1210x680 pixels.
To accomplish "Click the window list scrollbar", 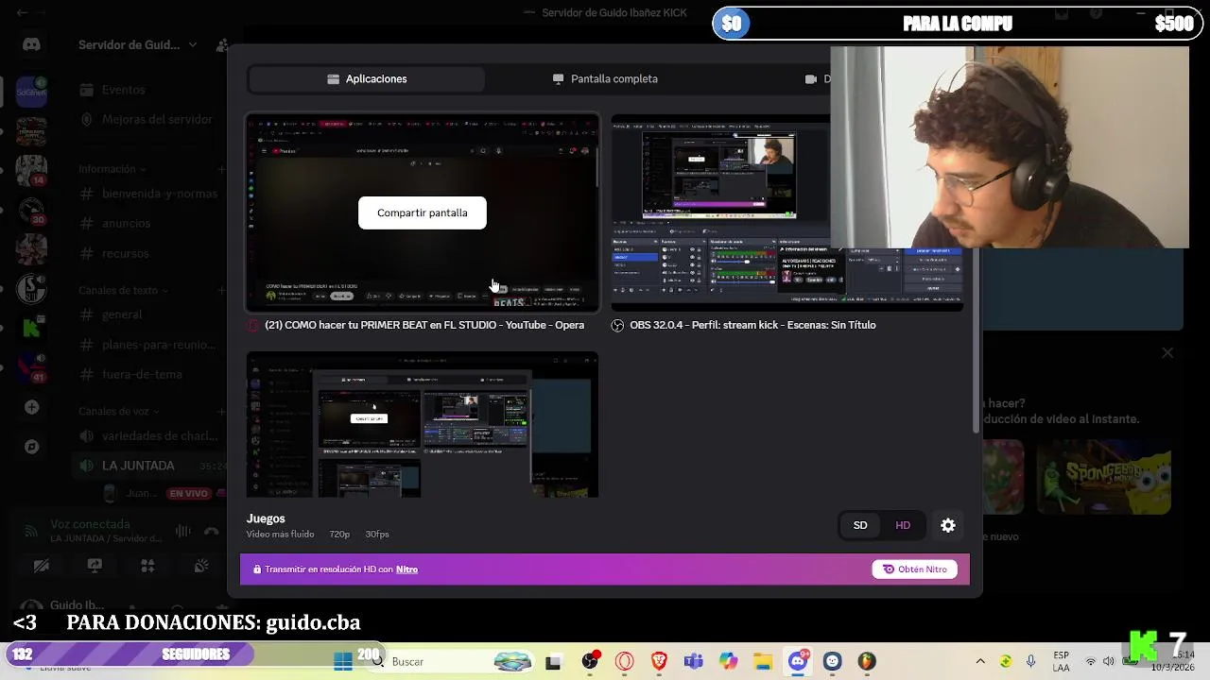I will coord(977,273).
